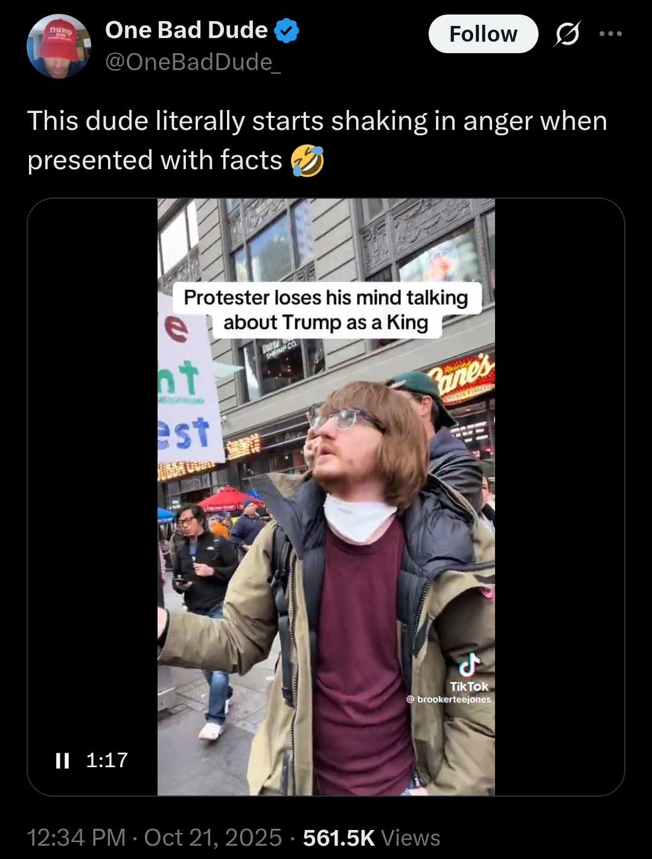The height and width of the screenshot is (859, 652).
Task: Pause the playing video
Action: click(x=62, y=760)
